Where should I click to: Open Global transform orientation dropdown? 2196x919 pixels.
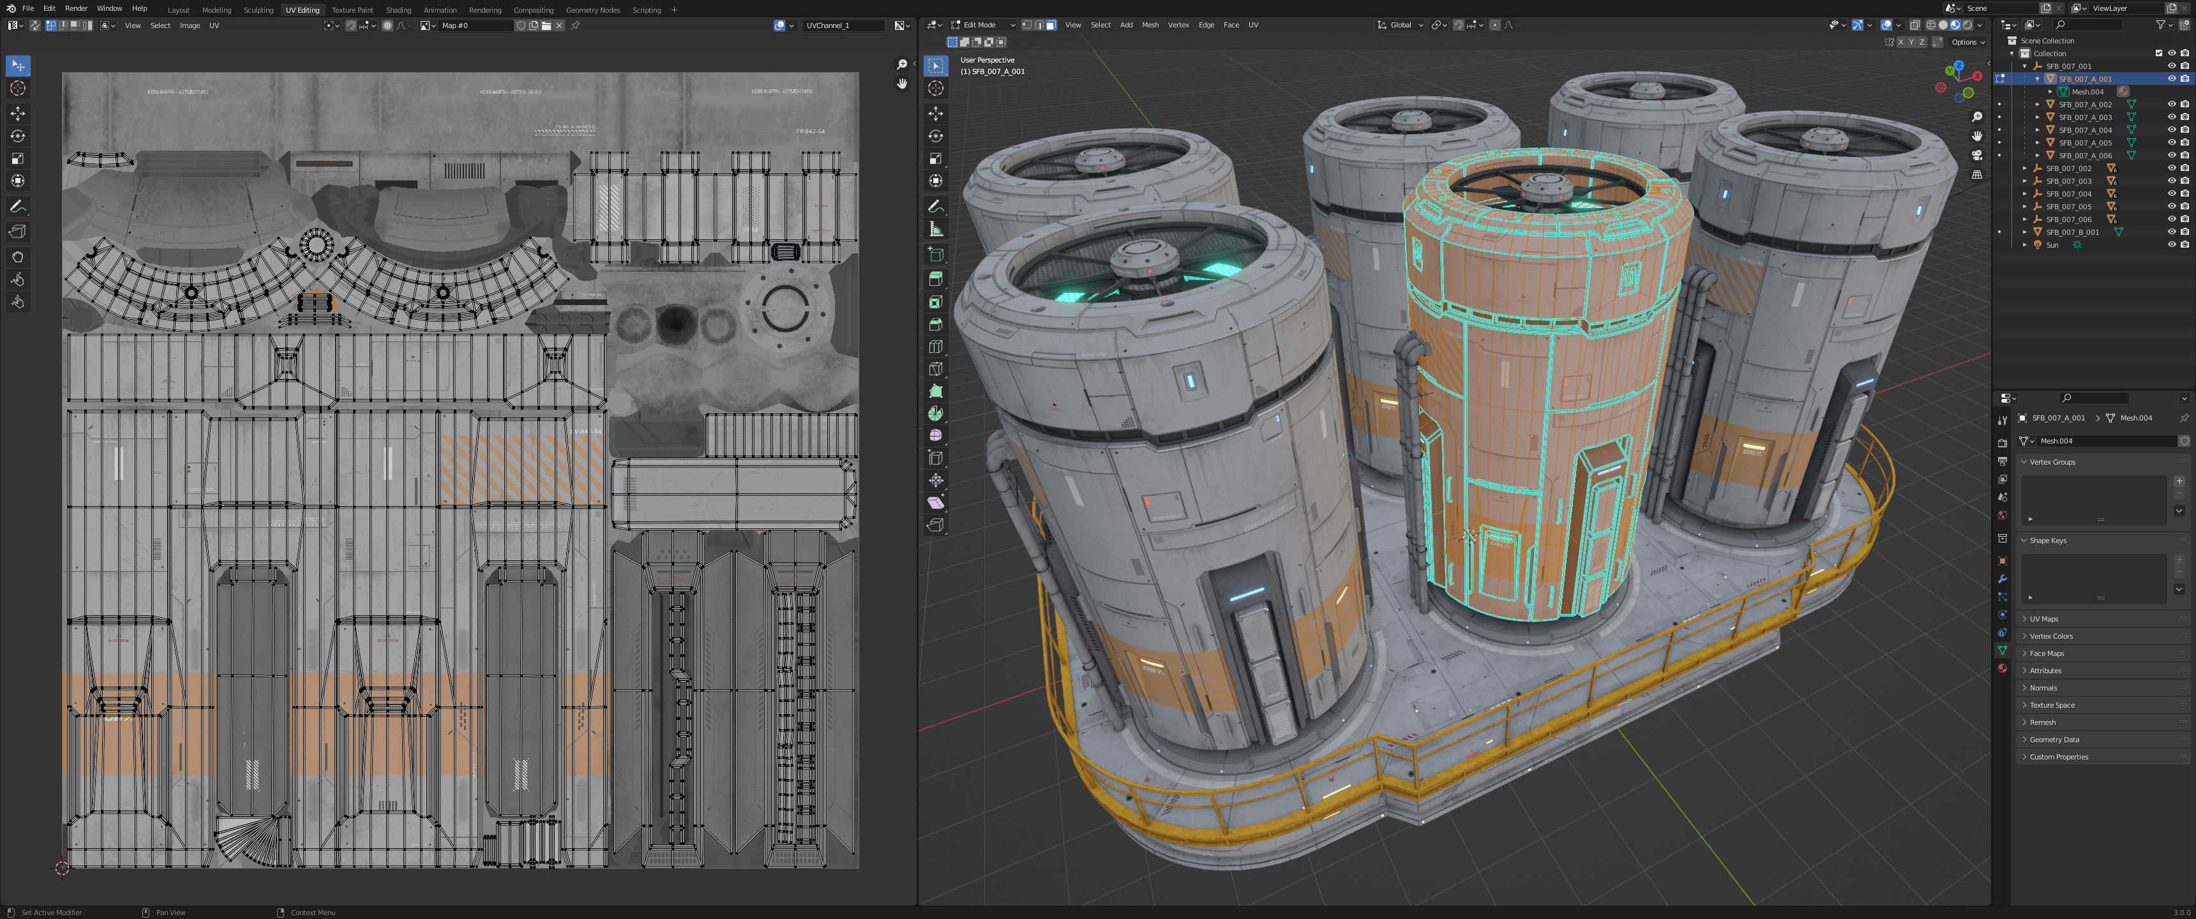pyautogui.click(x=1400, y=25)
